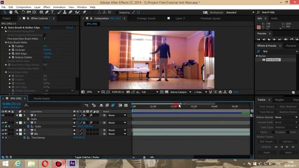Expand the Shift Edge property arrow

[10, 54]
